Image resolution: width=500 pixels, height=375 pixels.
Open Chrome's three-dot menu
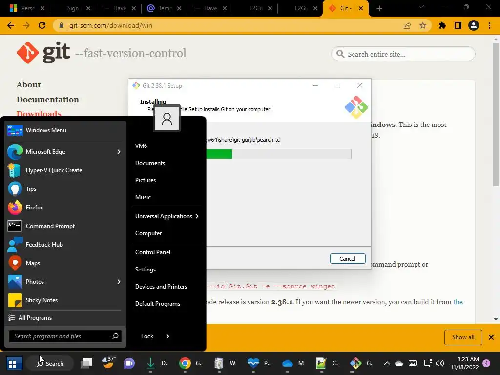click(x=489, y=25)
